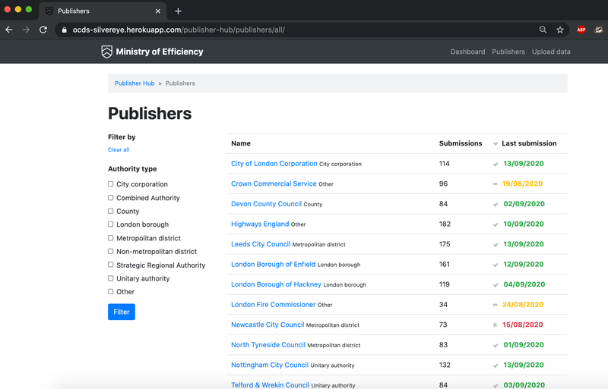Click the Name column header
Screen dimensions: 608x389
pyautogui.click(x=241, y=143)
